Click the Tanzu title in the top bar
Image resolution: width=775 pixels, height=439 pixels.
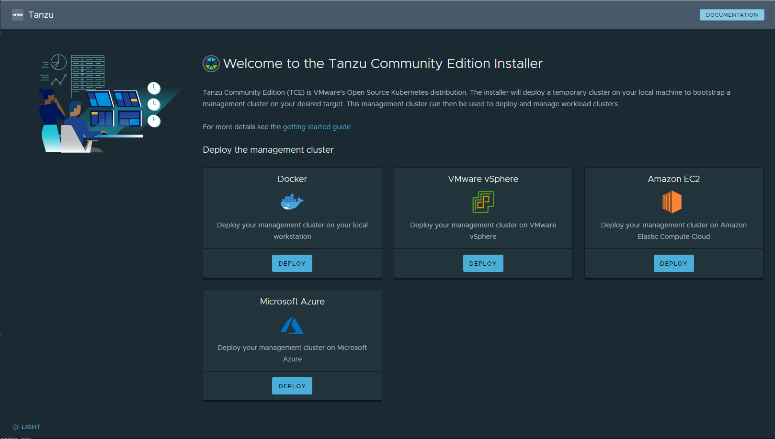pyautogui.click(x=41, y=14)
